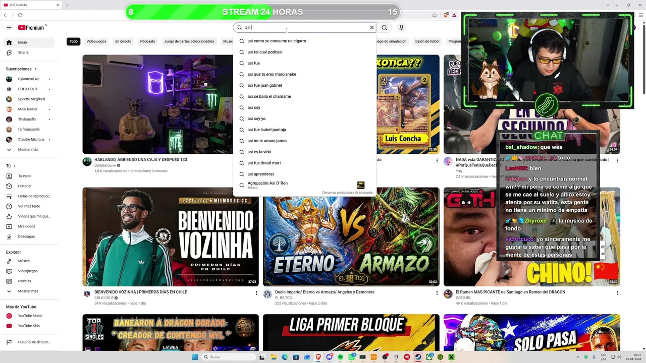
Task: Click 'Denunciar predicciones de búsqueda' link
Action: 347,193
